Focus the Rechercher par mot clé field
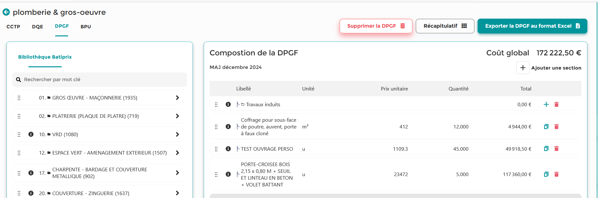 pyautogui.click(x=99, y=80)
